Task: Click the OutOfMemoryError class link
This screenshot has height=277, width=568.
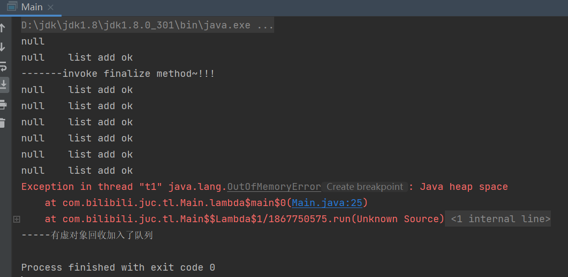Action: [x=274, y=186]
